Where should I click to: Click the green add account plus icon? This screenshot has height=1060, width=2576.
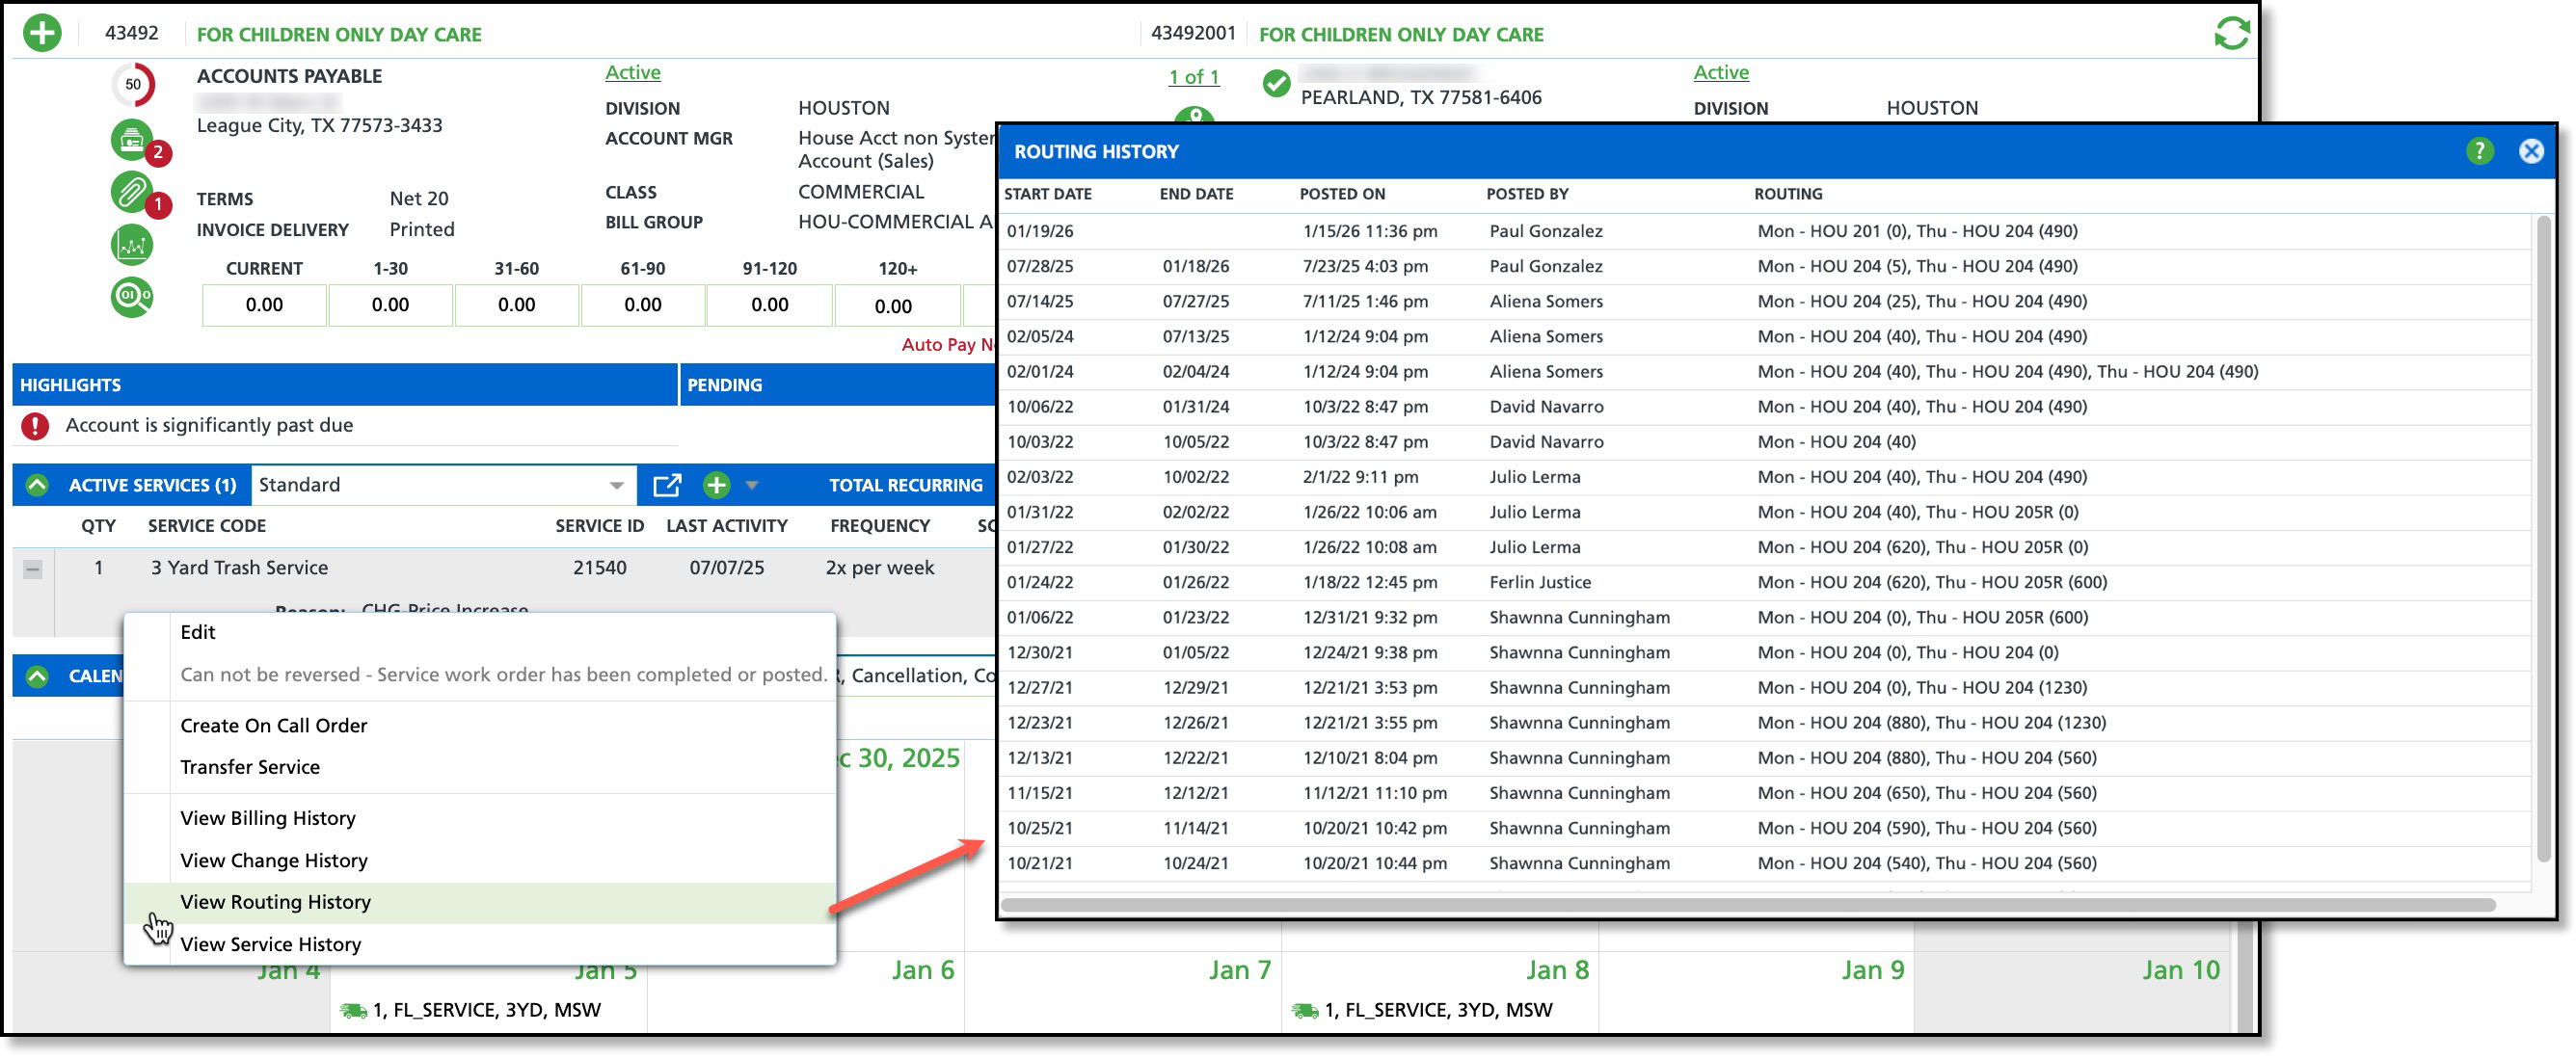coord(42,33)
